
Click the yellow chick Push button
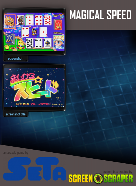tap(21, 44)
